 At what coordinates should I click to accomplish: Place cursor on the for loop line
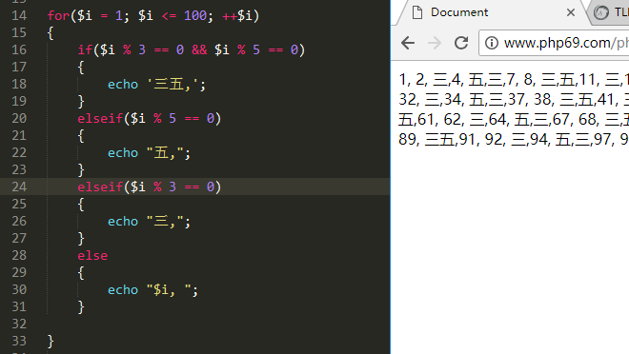pyautogui.click(x=153, y=15)
